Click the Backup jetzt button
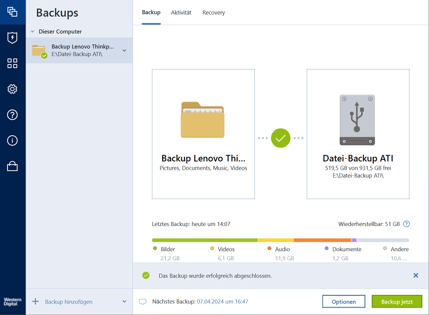 click(397, 301)
